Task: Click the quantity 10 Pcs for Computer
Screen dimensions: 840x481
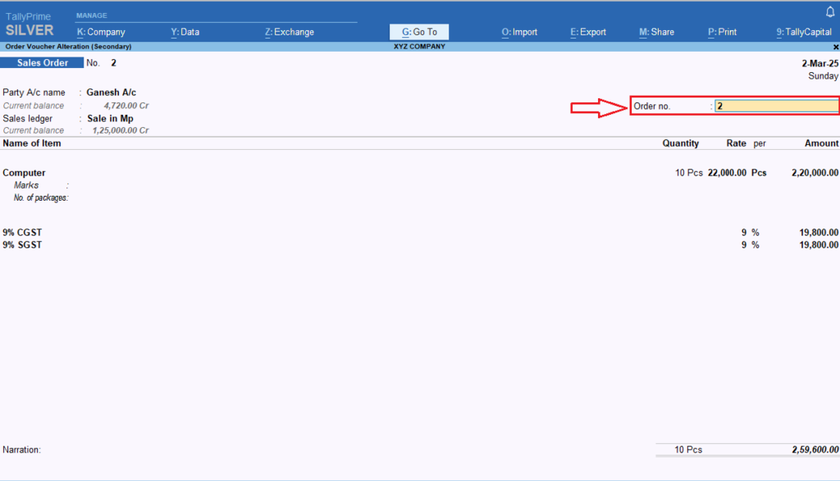Action: (x=688, y=173)
